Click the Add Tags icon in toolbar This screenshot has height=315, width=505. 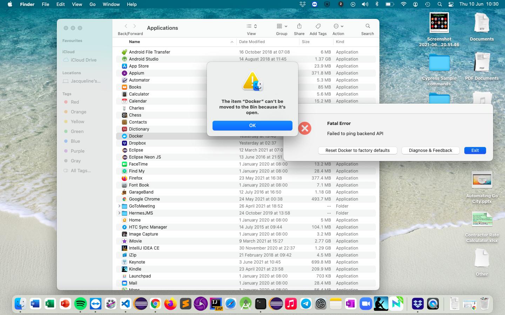pos(318,26)
